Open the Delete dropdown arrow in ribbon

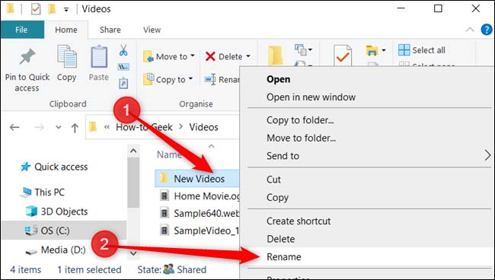tap(248, 56)
